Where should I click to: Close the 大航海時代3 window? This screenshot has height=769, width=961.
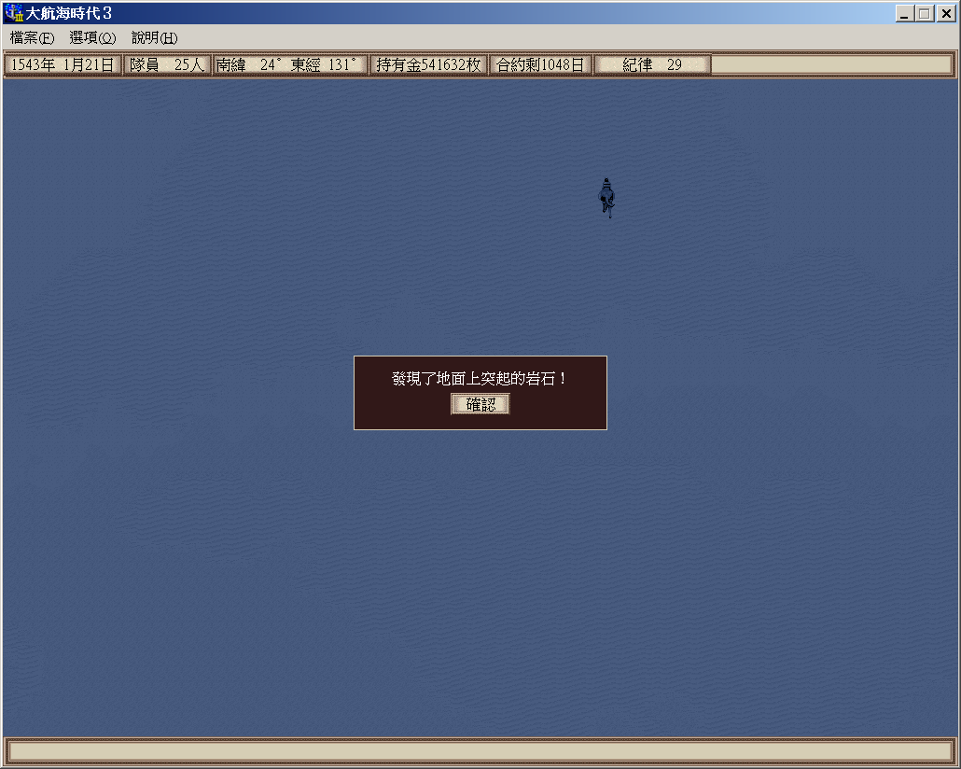pos(945,14)
